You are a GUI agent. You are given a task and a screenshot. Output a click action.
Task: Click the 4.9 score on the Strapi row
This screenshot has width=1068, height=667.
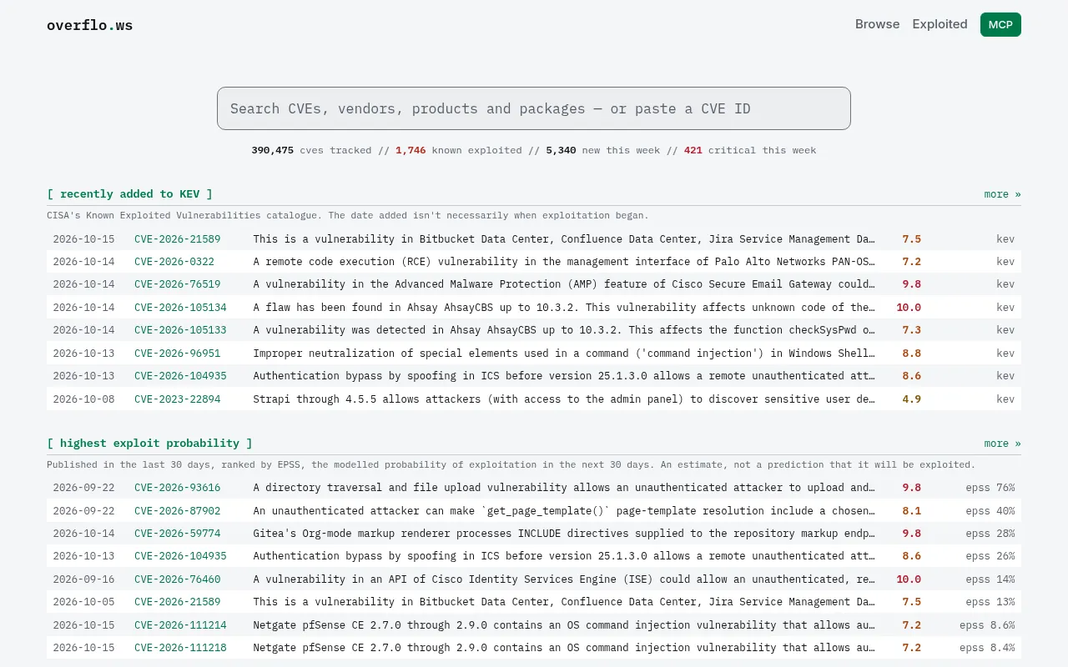(911, 399)
